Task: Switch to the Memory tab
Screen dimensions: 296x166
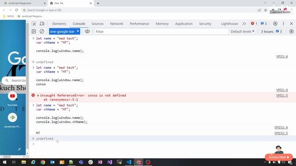Action: pos(162,24)
